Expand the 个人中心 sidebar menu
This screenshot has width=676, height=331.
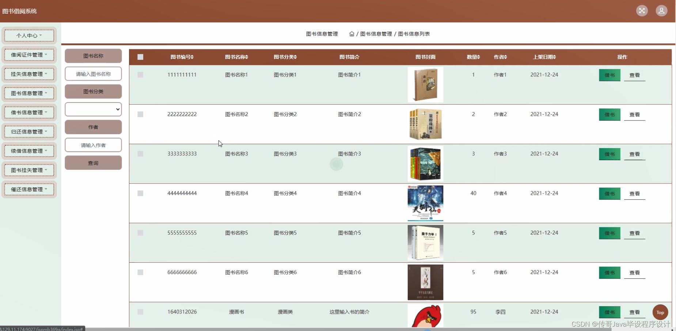pyautogui.click(x=29, y=35)
